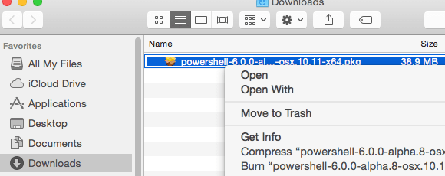Choose Open With from context menu
The width and height of the screenshot is (445, 176).
[267, 90]
